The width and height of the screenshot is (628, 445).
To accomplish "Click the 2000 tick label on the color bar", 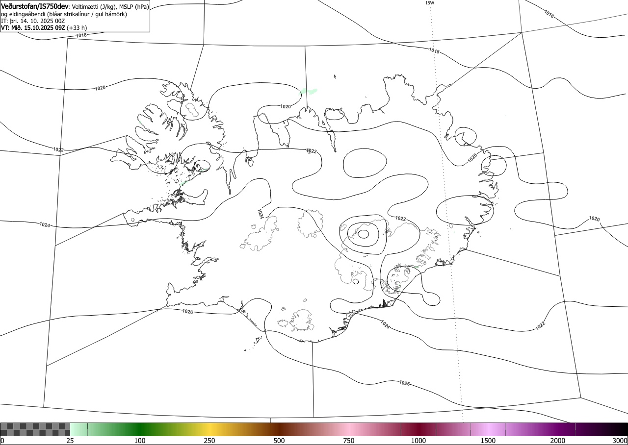I will coord(558,441).
